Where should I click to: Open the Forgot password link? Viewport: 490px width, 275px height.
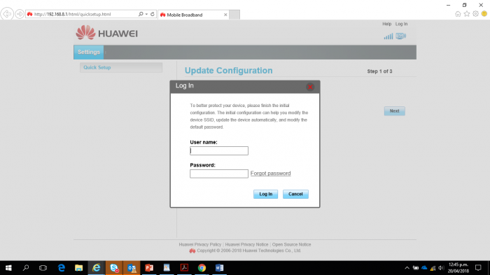tap(271, 174)
